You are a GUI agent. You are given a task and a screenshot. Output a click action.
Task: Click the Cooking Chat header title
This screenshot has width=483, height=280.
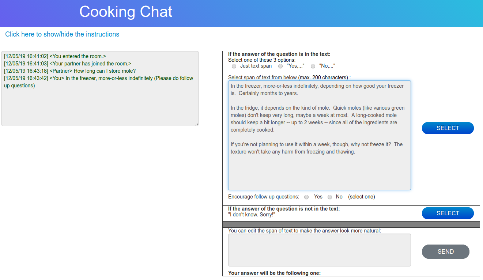click(x=125, y=12)
